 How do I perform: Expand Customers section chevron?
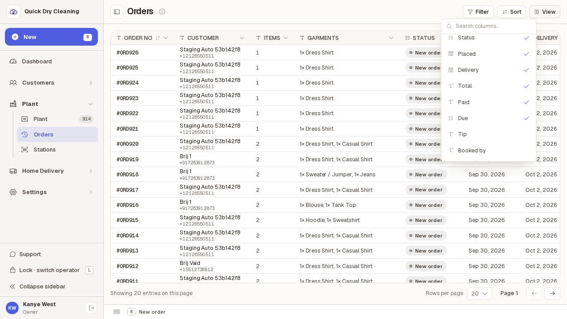coord(91,82)
